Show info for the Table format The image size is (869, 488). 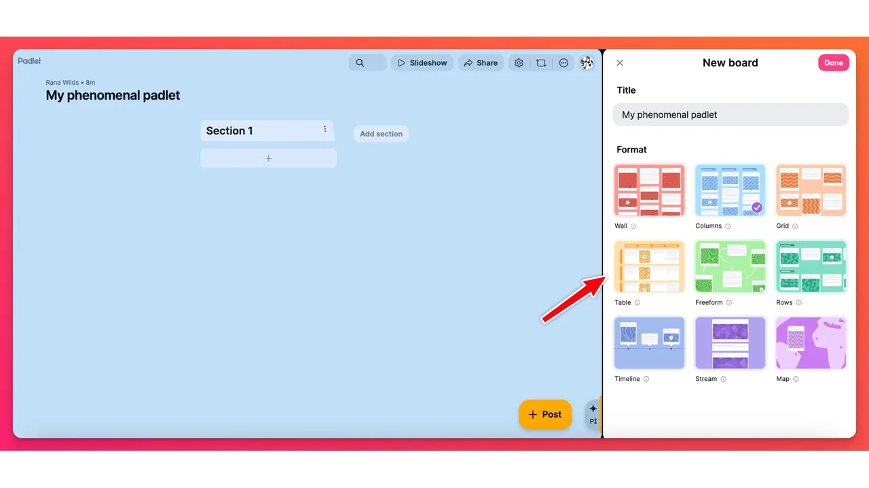(x=637, y=303)
